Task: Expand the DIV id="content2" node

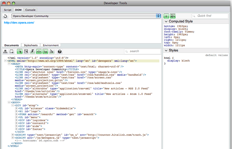Action: [x=16, y=123]
